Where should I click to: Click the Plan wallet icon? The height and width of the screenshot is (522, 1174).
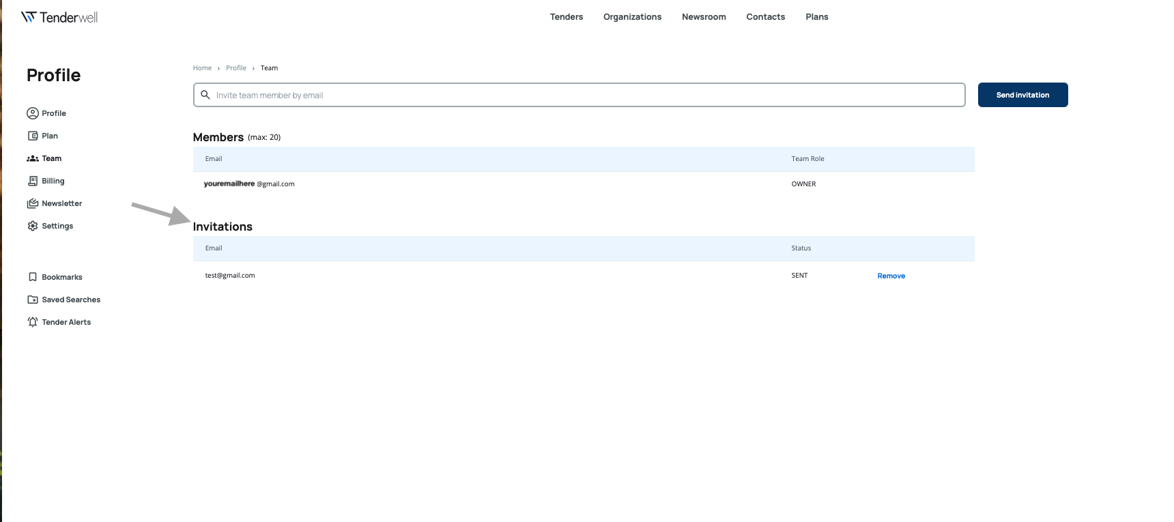(x=32, y=136)
